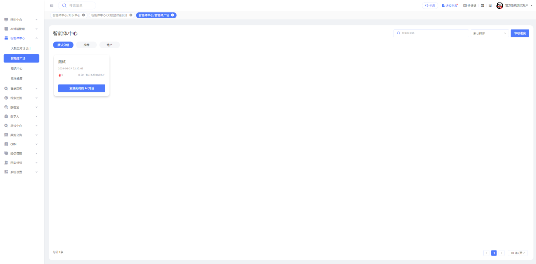
Task: Open the 默认排序 sort dropdown
Action: click(489, 33)
